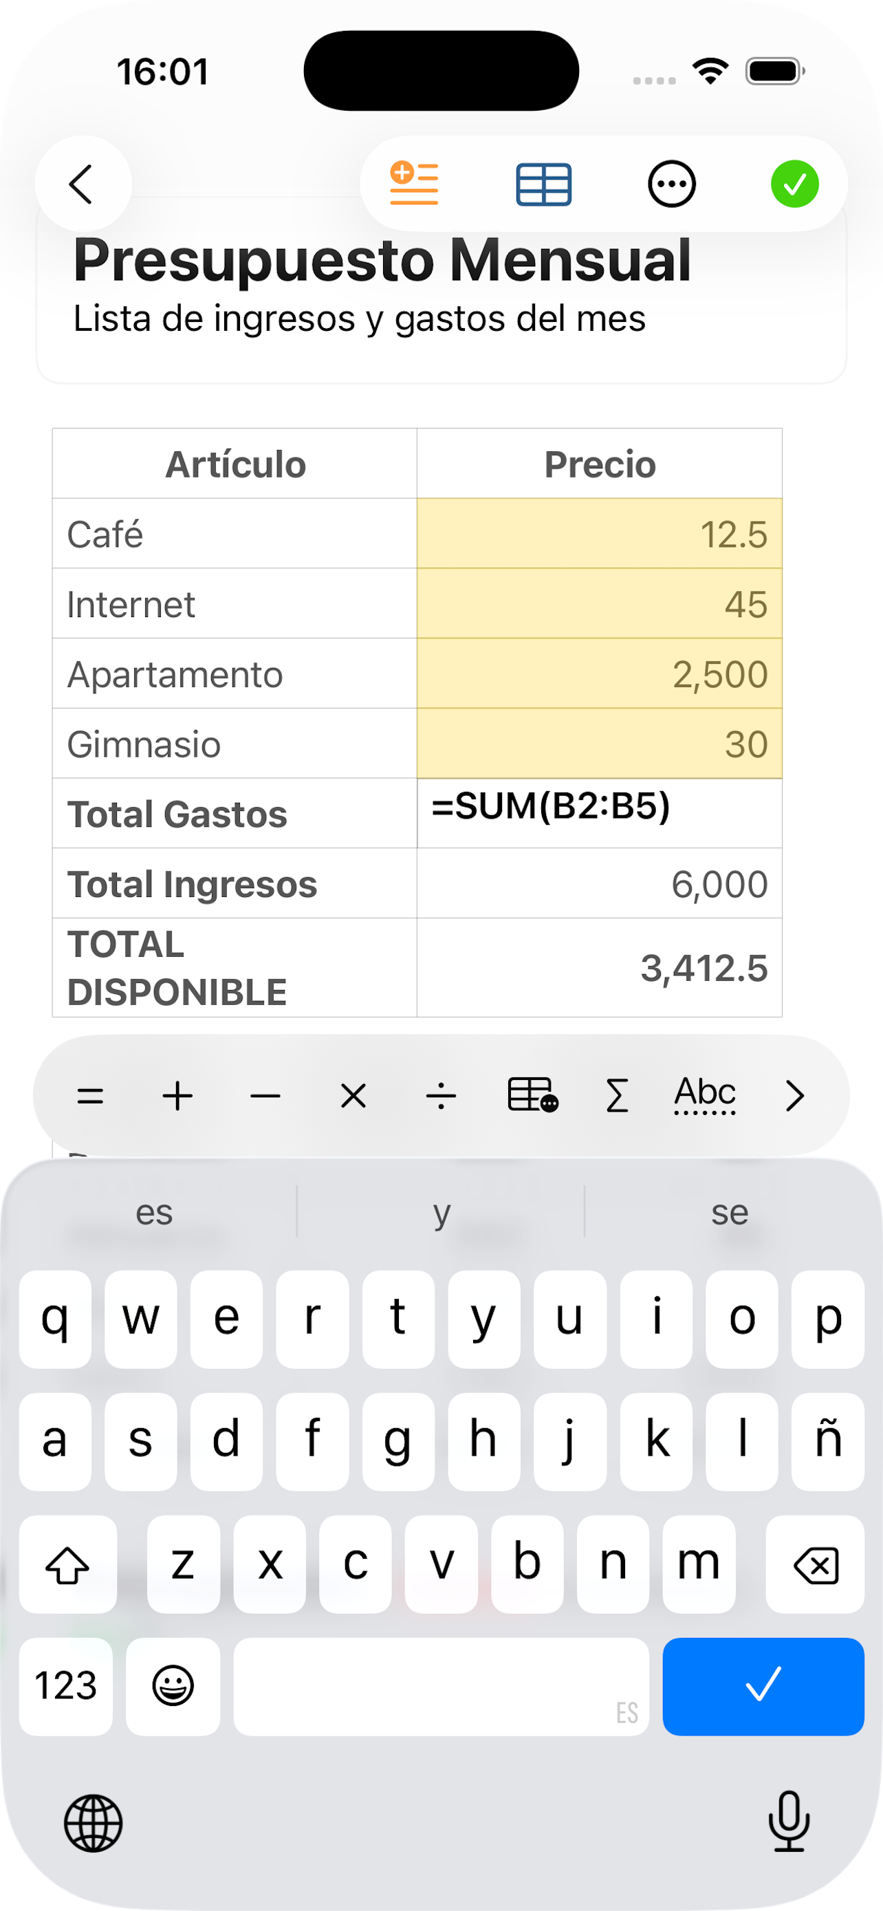Expand more formula bar options arrow
This screenshot has height=1911, width=883.
794,1096
